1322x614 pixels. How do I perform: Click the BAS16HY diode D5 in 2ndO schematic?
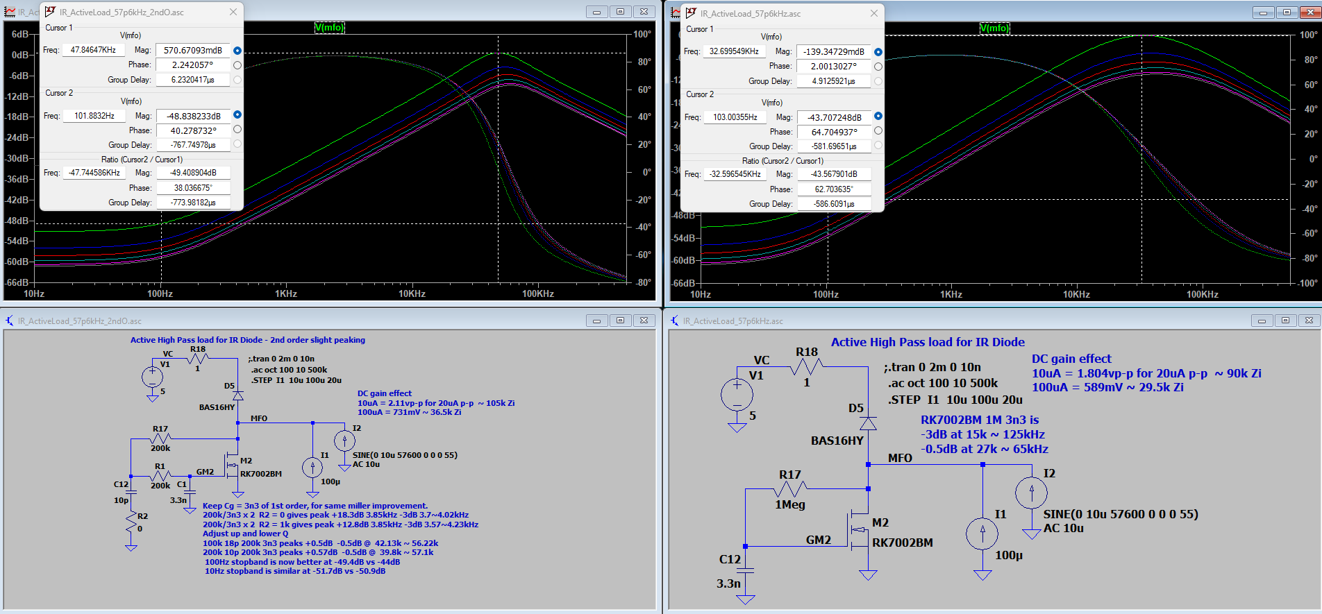coord(238,395)
